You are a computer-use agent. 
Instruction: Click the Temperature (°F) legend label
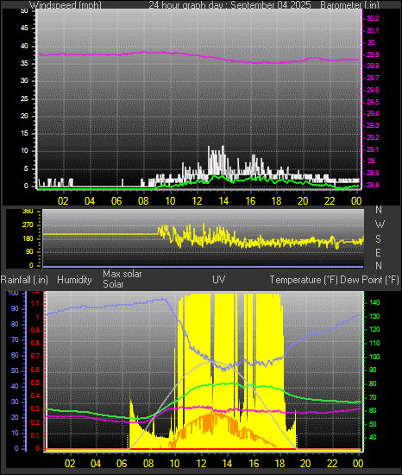304,280
